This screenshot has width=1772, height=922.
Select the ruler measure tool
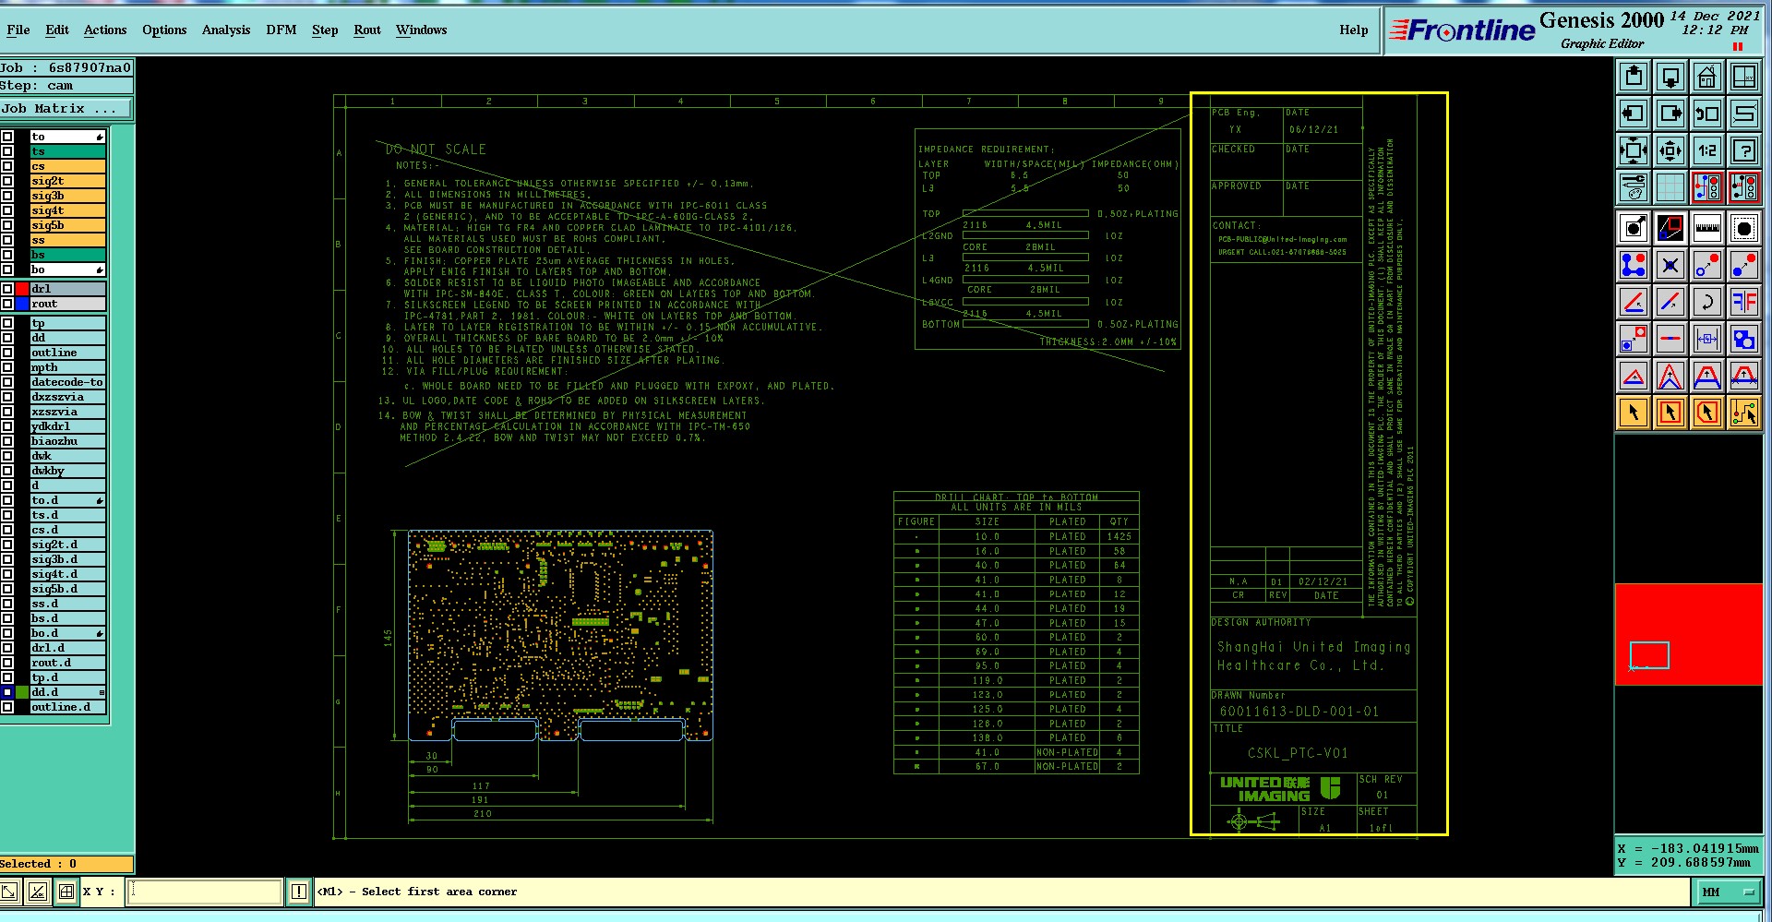(x=1706, y=228)
